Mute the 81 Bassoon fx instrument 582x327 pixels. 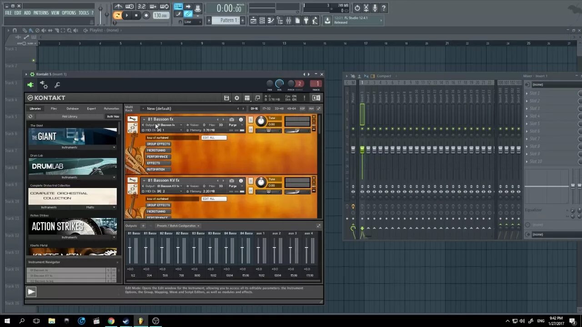pos(250,129)
